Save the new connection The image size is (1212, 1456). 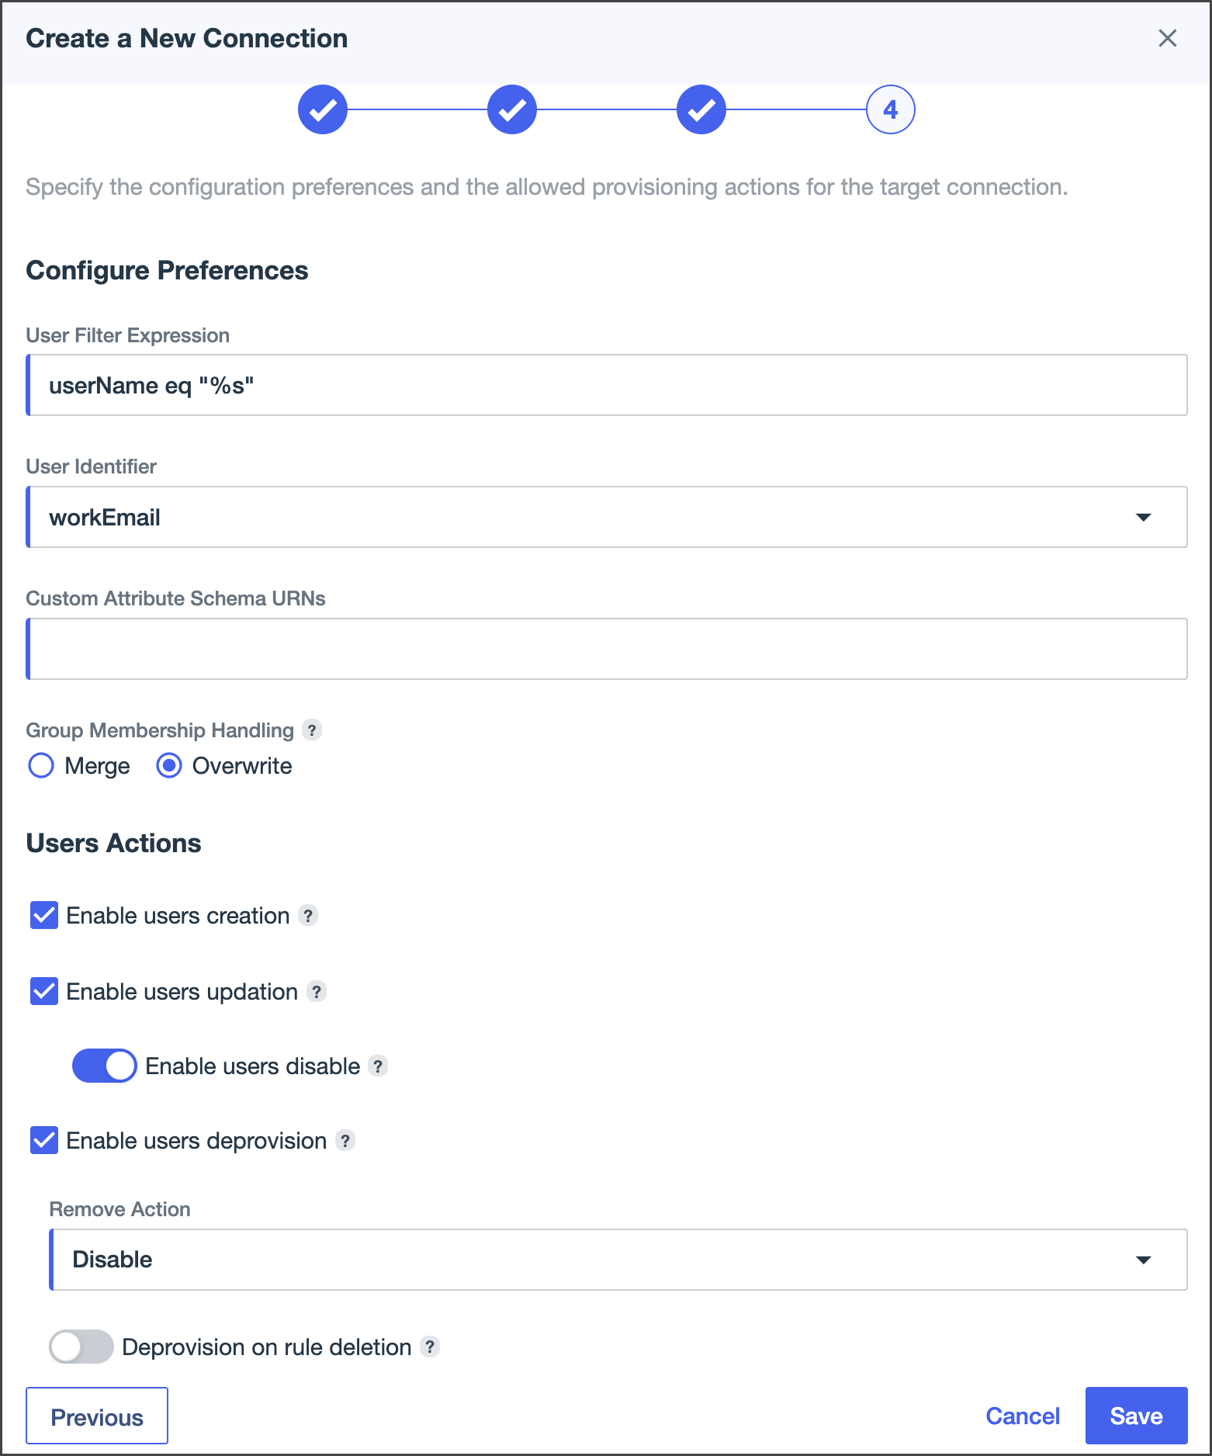1136,1416
